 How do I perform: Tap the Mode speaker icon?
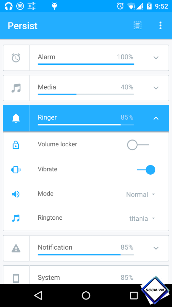point(16,194)
